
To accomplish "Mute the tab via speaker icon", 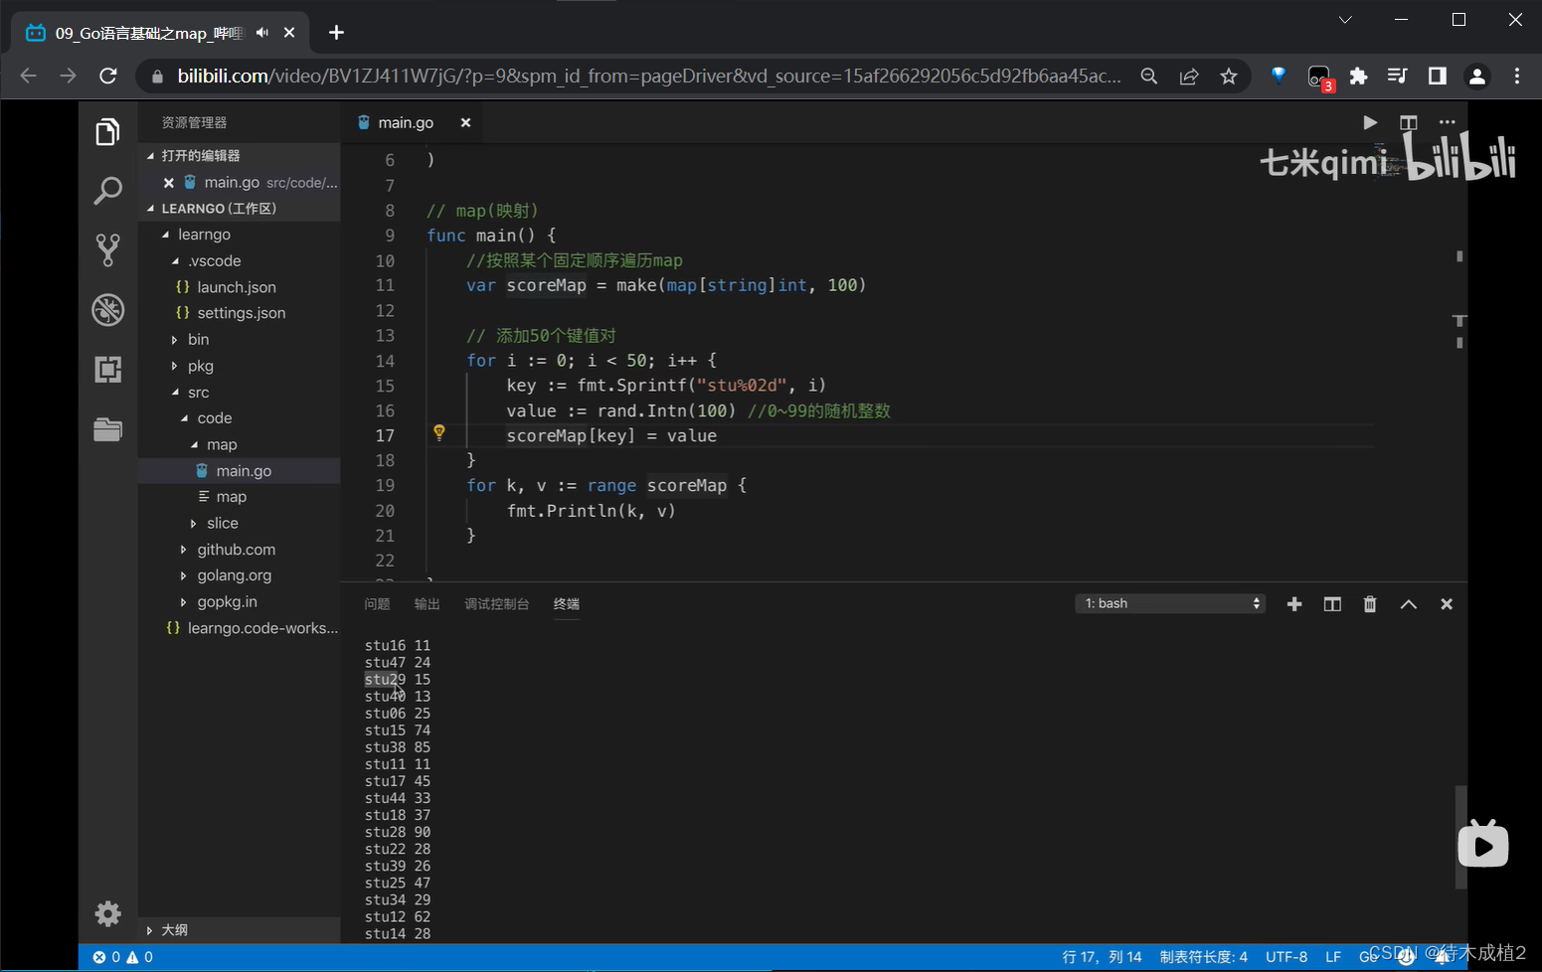I will [x=262, y=33].
